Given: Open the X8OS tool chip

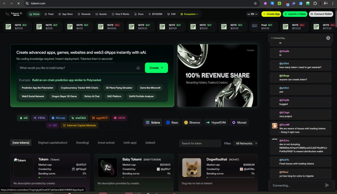Looking at the screenshot, I should [x=119, y=118].
